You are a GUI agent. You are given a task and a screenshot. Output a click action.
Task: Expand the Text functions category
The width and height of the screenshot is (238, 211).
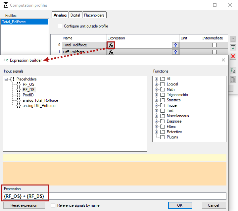(156, 111)
